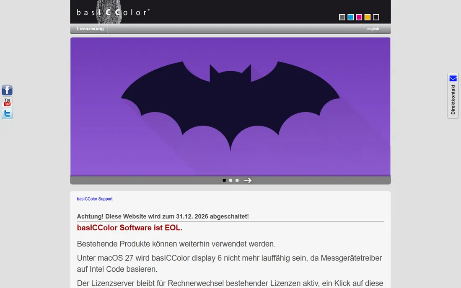Click text 'Bestehende Produkte können weiterhin verwendet werden.'

[x=176, y=244]
